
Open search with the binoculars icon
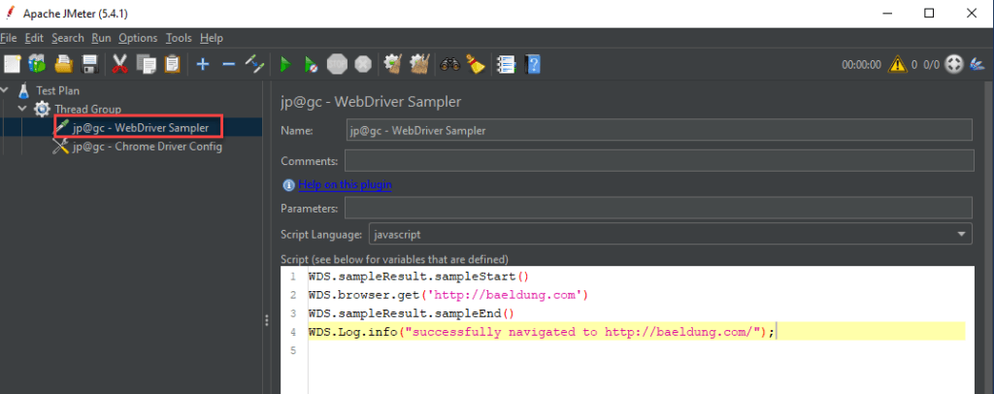pos(450,64)
